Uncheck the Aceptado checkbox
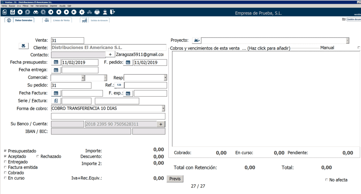 point(5,156)
